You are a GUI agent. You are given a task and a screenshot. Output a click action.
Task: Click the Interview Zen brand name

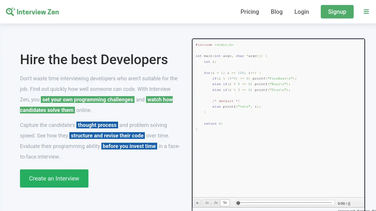[38, 12]
